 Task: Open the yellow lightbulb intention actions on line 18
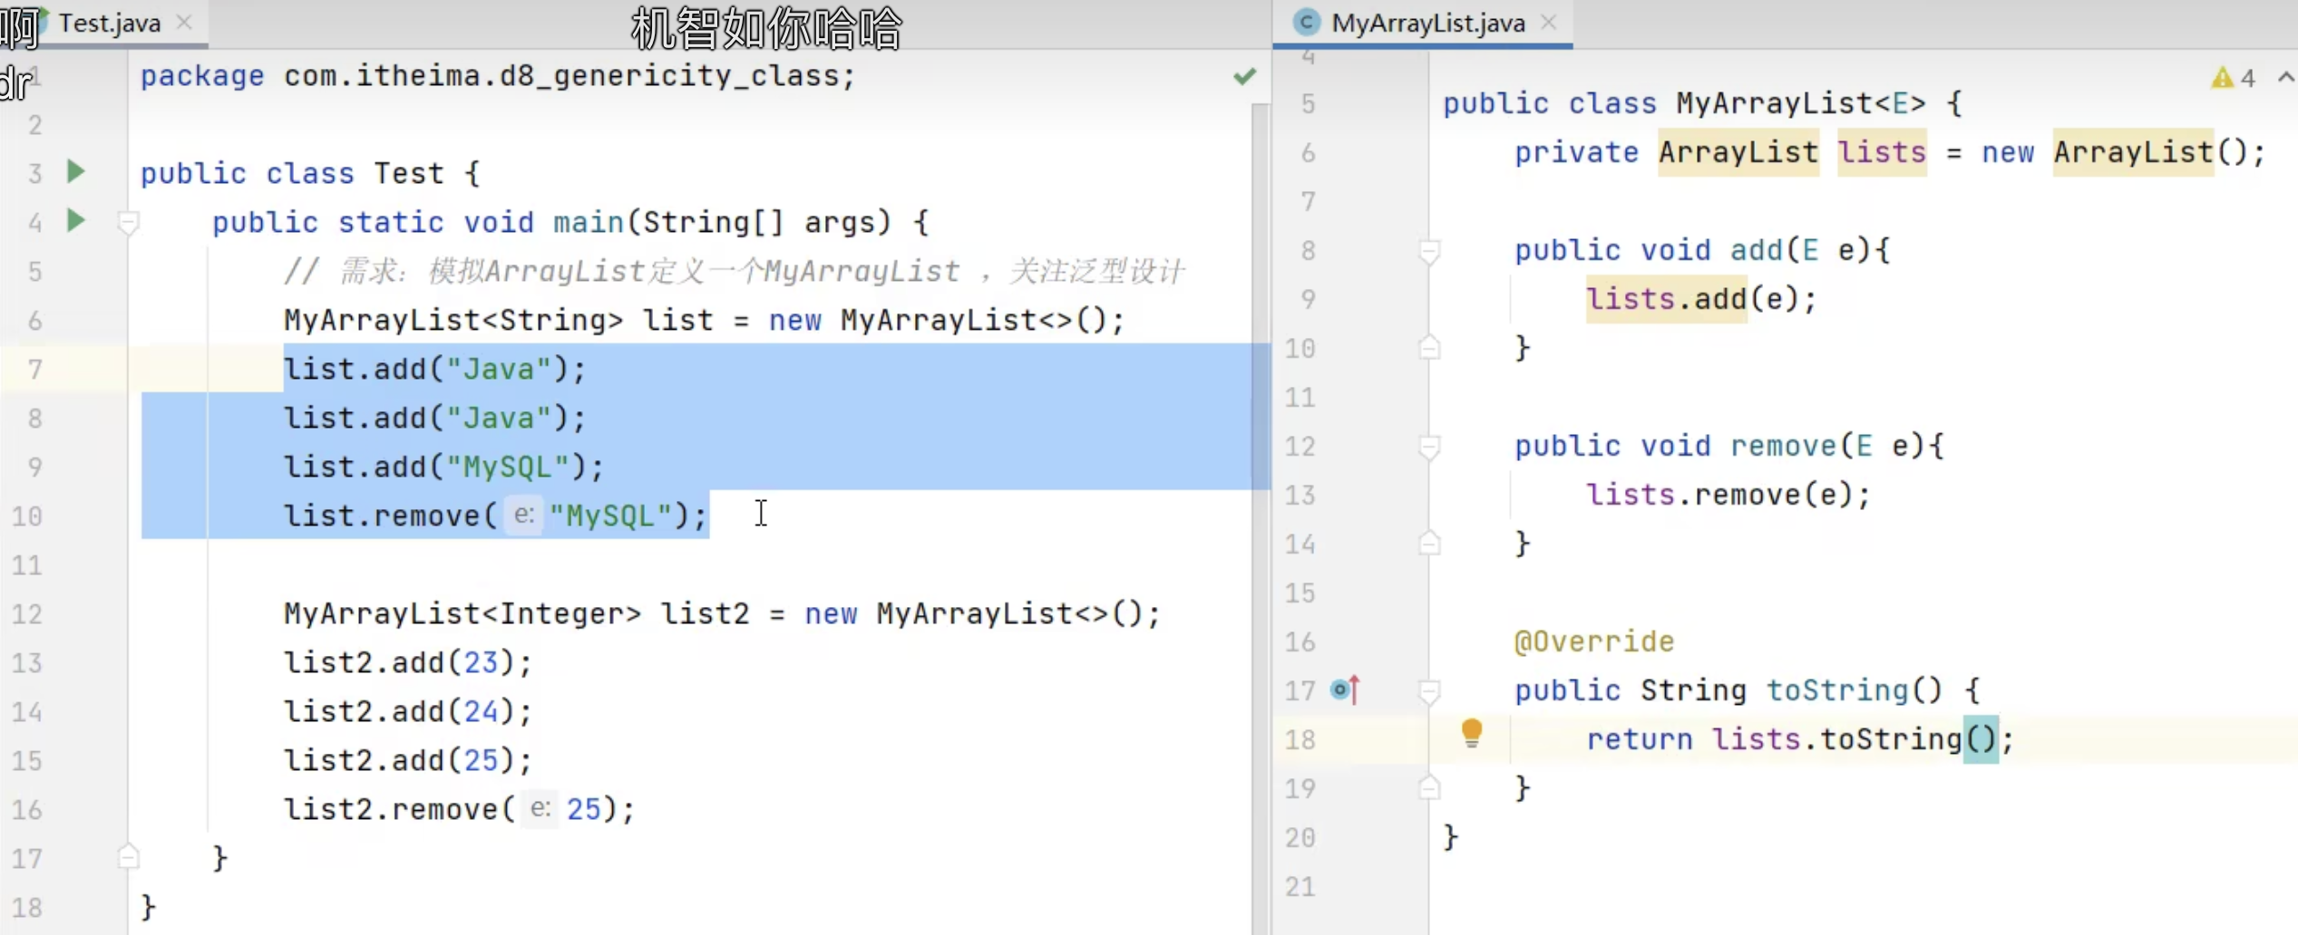1472,733
